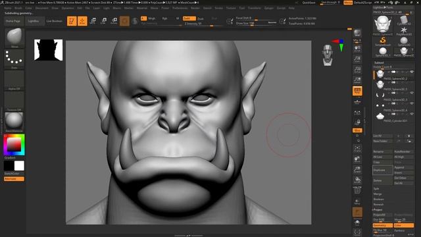Select the Sphere3D_1 tool
The width and height of the screenshot is (421, 237).
coord(383,51)
